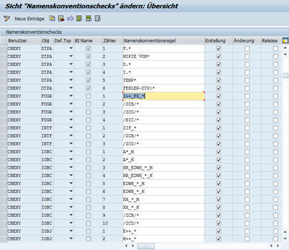Click top up-arrow of vertical scrollbar
The image size is (289, 250).
[x=286, y=48]
